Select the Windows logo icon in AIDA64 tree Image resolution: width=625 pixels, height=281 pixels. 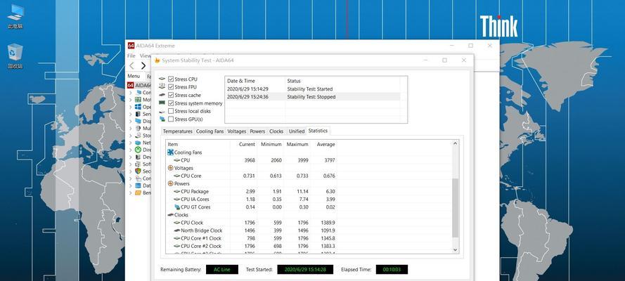point(138,107)
